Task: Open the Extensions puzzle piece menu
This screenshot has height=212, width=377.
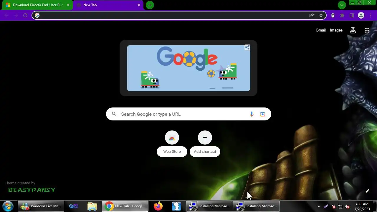Action: pos(342,15)
